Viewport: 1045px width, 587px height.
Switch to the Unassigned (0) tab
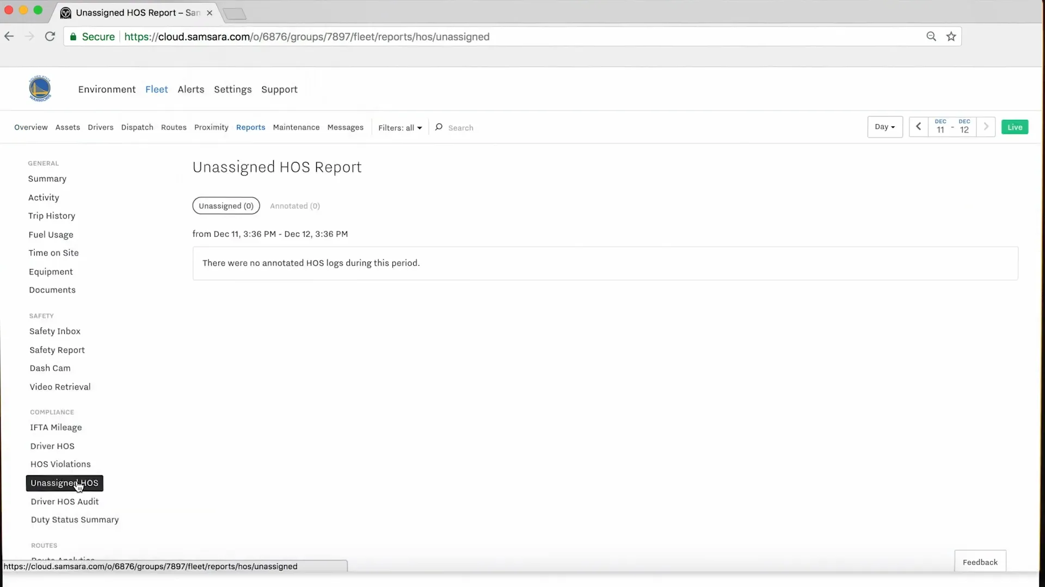pyautogui.click(x=226, y=205)
